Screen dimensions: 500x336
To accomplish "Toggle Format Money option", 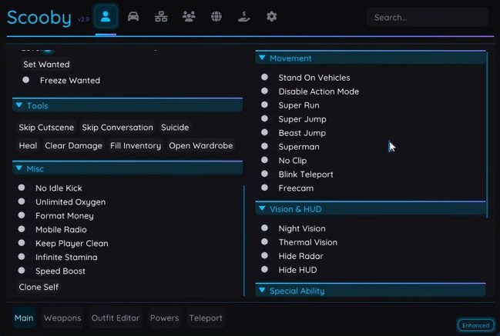I will click(22, 215).
